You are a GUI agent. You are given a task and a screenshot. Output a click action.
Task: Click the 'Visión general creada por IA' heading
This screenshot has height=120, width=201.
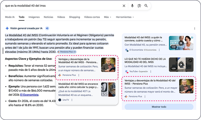point(26,28)
